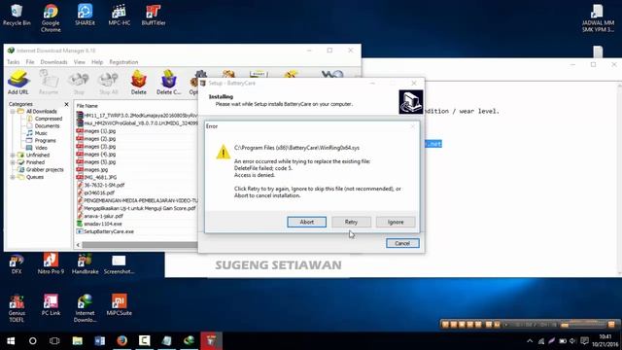Expand the Queues category node
Screen dimensions: 622x350
pyautogui.click(x=13, y=177)
